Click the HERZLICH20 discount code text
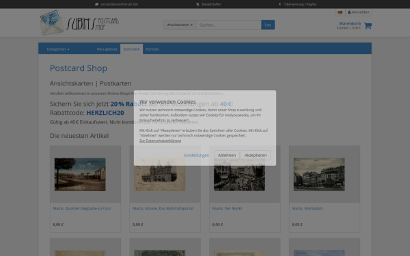The width and height of the screenshot is (410, 256). tap(105, 113)
